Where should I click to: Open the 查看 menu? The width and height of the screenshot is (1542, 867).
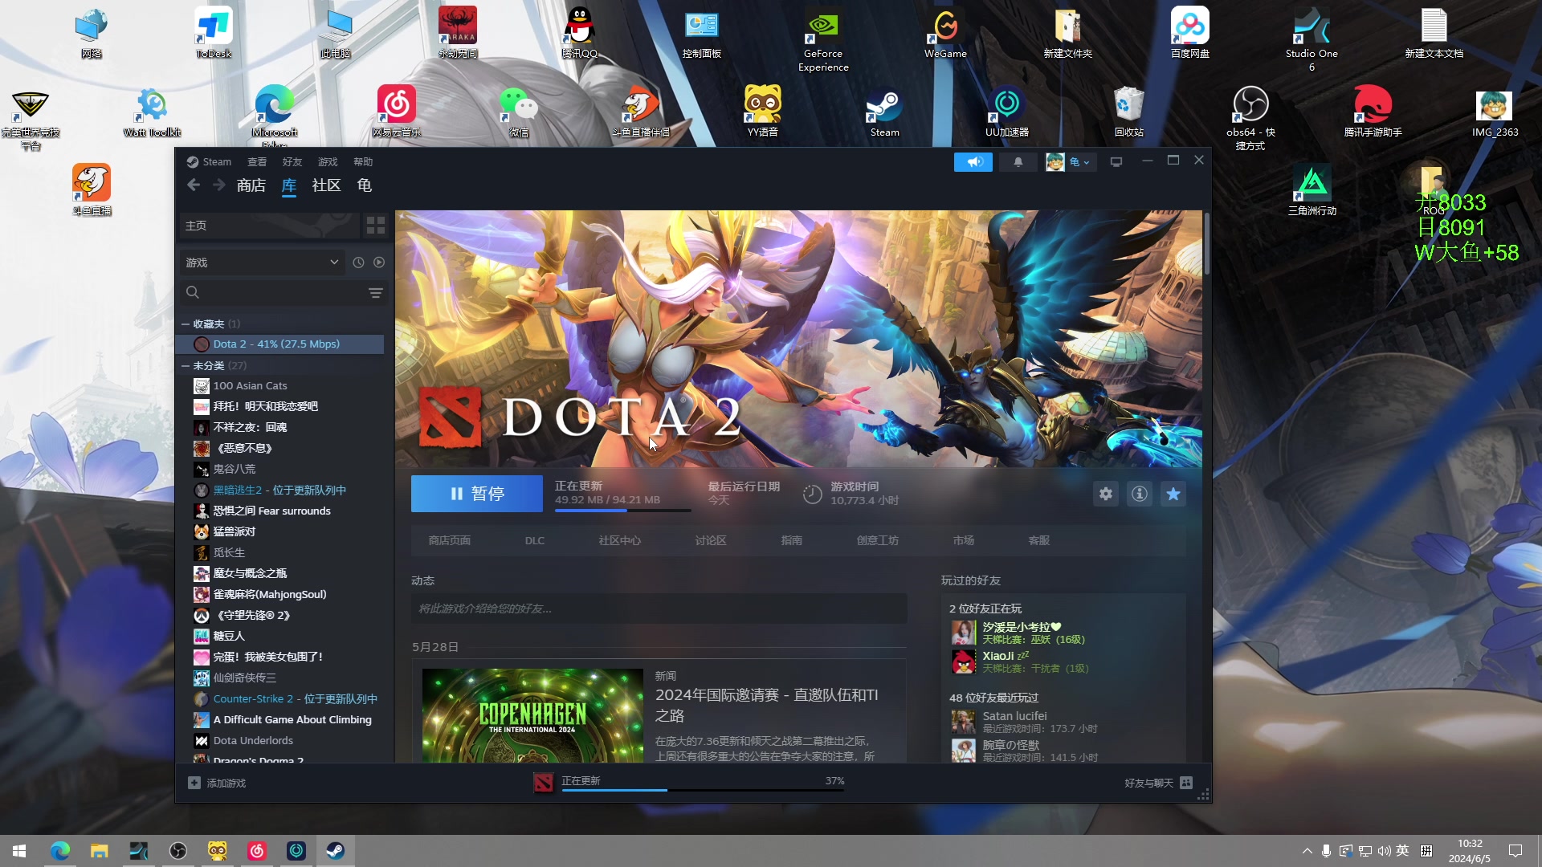point(257,162)
